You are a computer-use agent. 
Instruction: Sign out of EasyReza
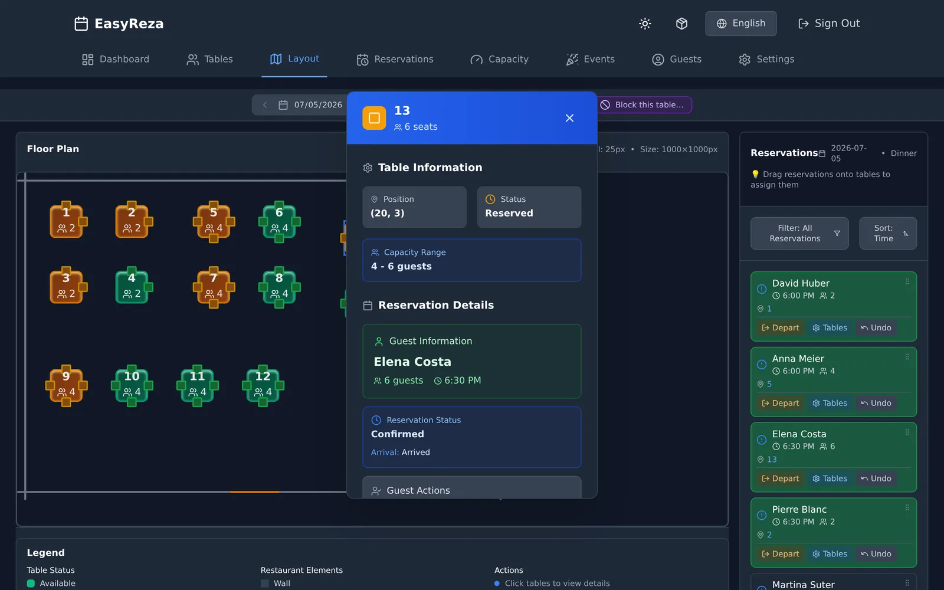[x=829, y=24]
